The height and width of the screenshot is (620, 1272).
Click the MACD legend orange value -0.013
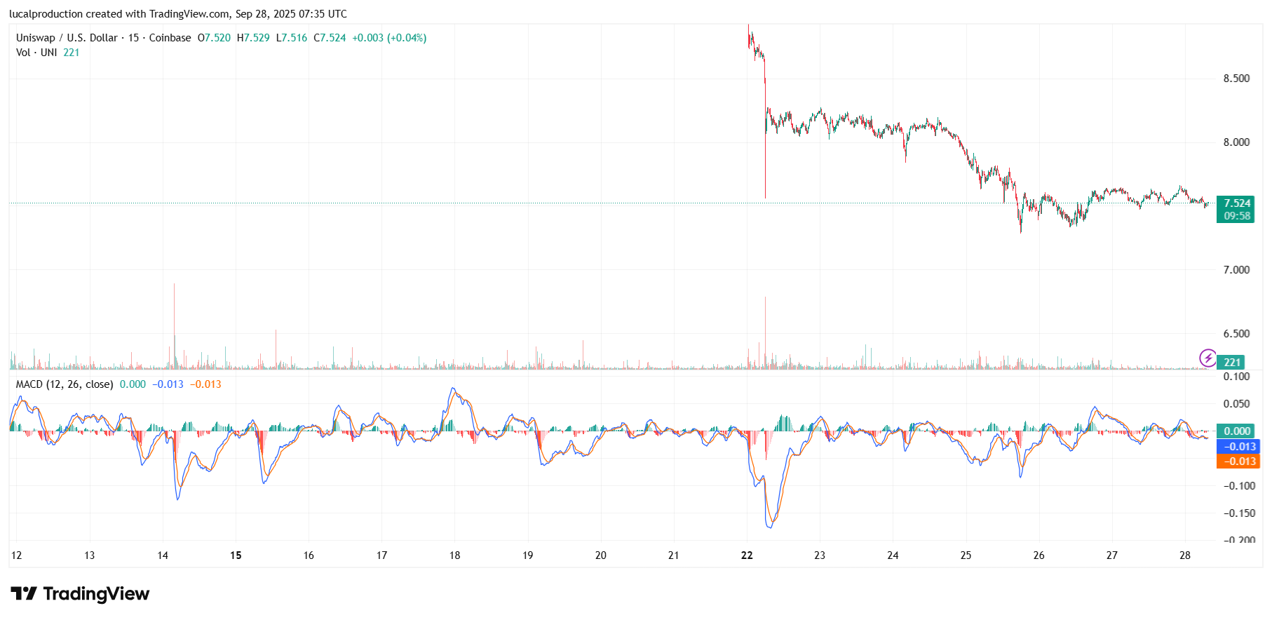click(205, 384)
